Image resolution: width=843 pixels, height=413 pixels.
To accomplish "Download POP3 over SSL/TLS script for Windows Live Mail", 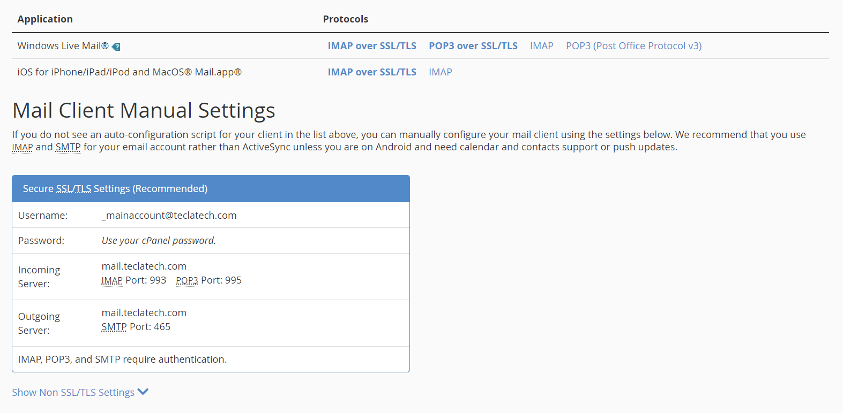I will (473, 46).
